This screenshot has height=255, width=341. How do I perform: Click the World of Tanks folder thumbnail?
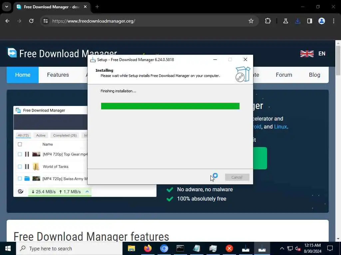(36, 167)
